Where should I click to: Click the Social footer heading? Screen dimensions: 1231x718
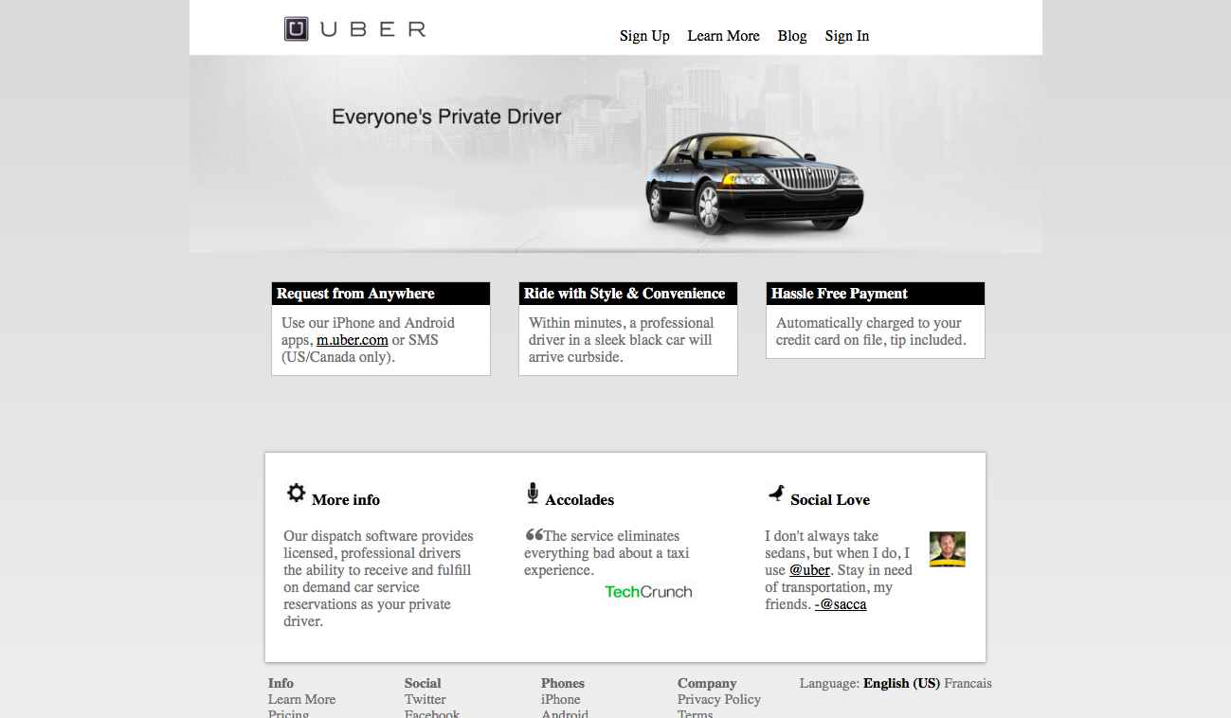423,683
